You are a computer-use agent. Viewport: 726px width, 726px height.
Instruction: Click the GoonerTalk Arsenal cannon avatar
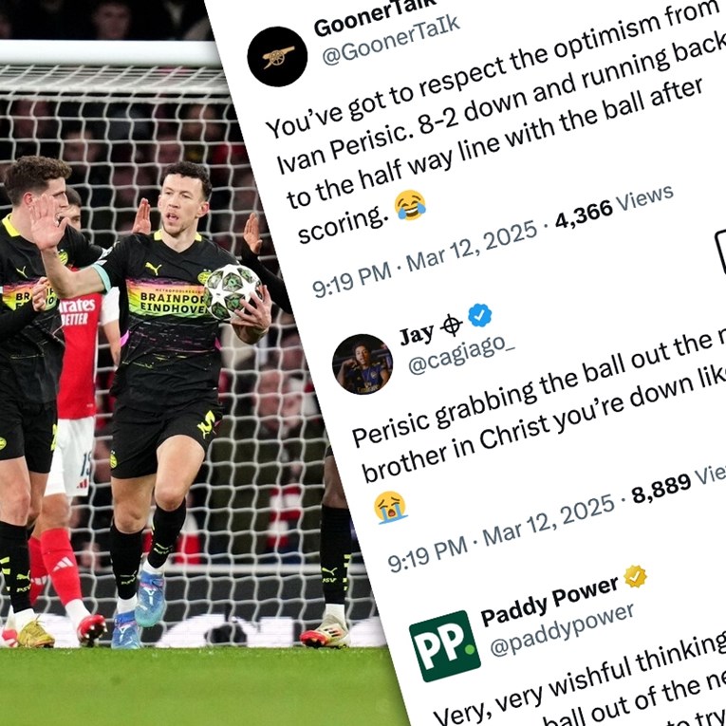pos(277,57)
